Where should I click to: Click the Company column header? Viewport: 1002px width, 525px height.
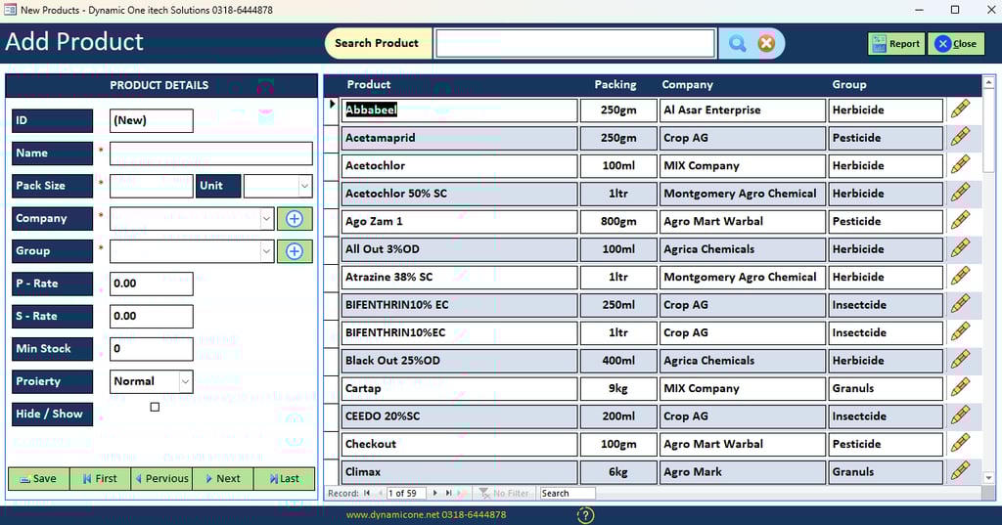coord(687,84)
